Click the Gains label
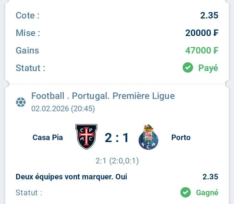This screenshot has height=204, width=234. click(x=27, y=50)
